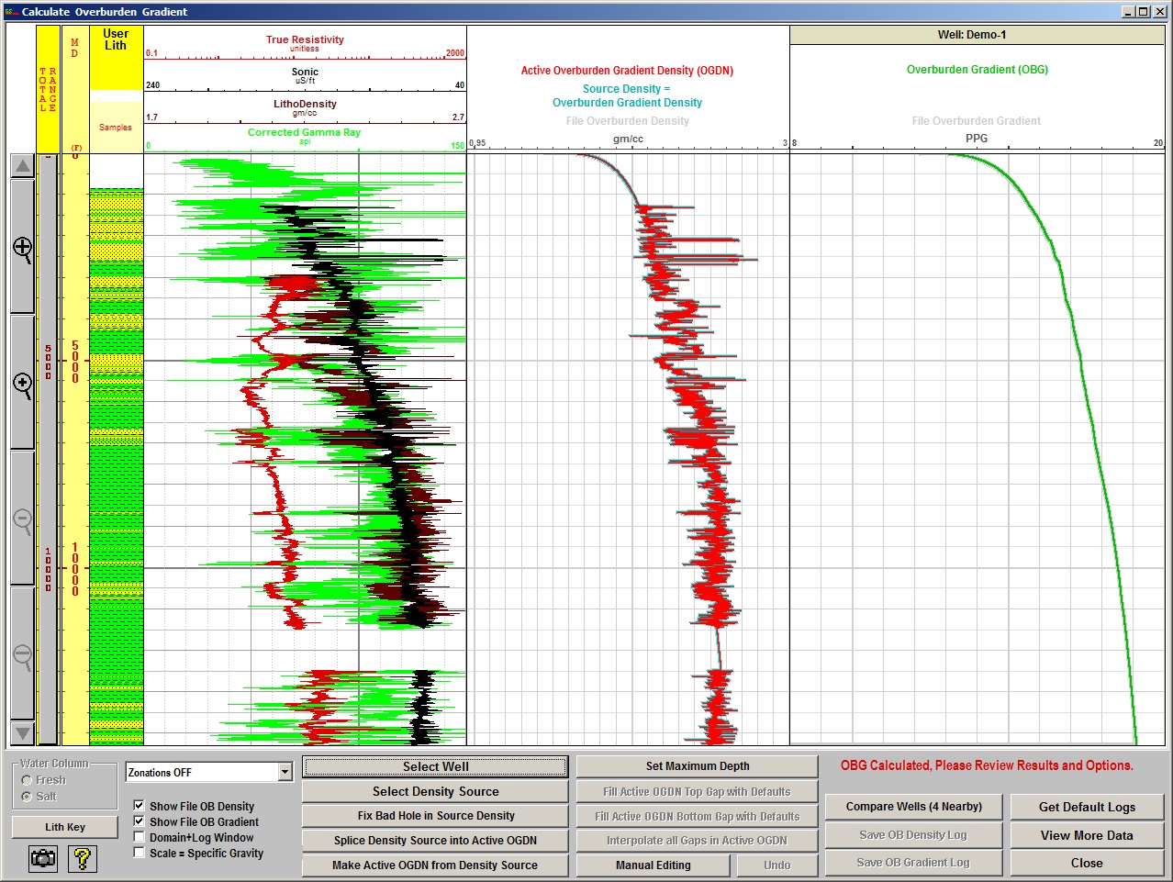1173x882 pixels.
Task: Click the Undo button
Action: (x=776, y=865)
